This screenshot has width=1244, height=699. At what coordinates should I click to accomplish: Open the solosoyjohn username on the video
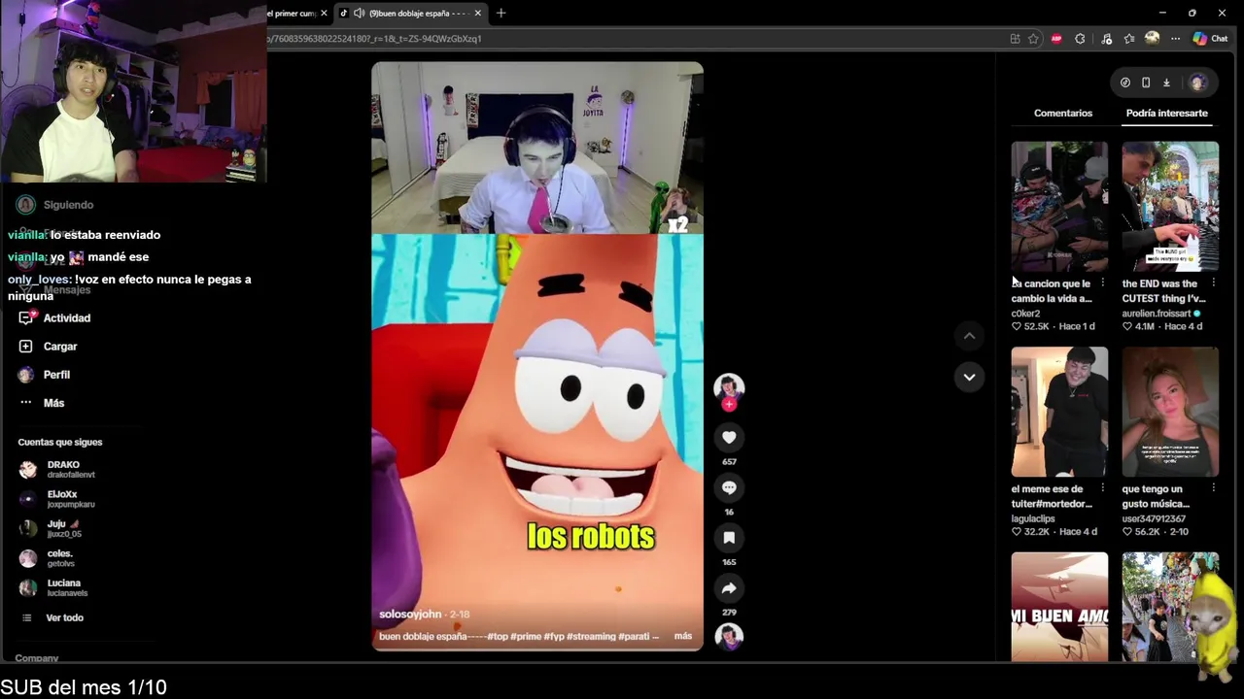pos(410,615)
